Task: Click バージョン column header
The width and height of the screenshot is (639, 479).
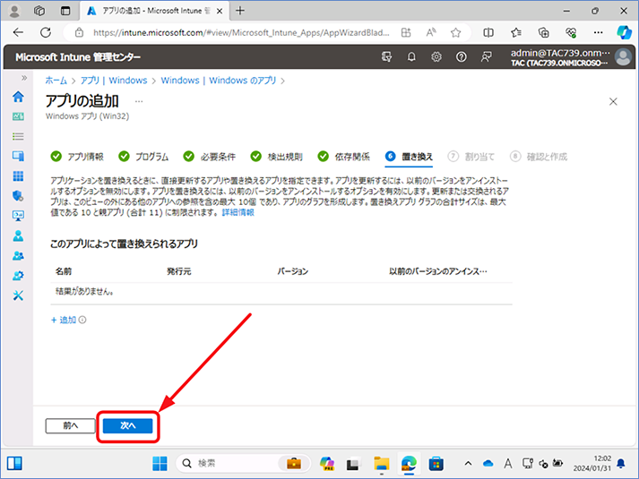Action: pos(293,271)
